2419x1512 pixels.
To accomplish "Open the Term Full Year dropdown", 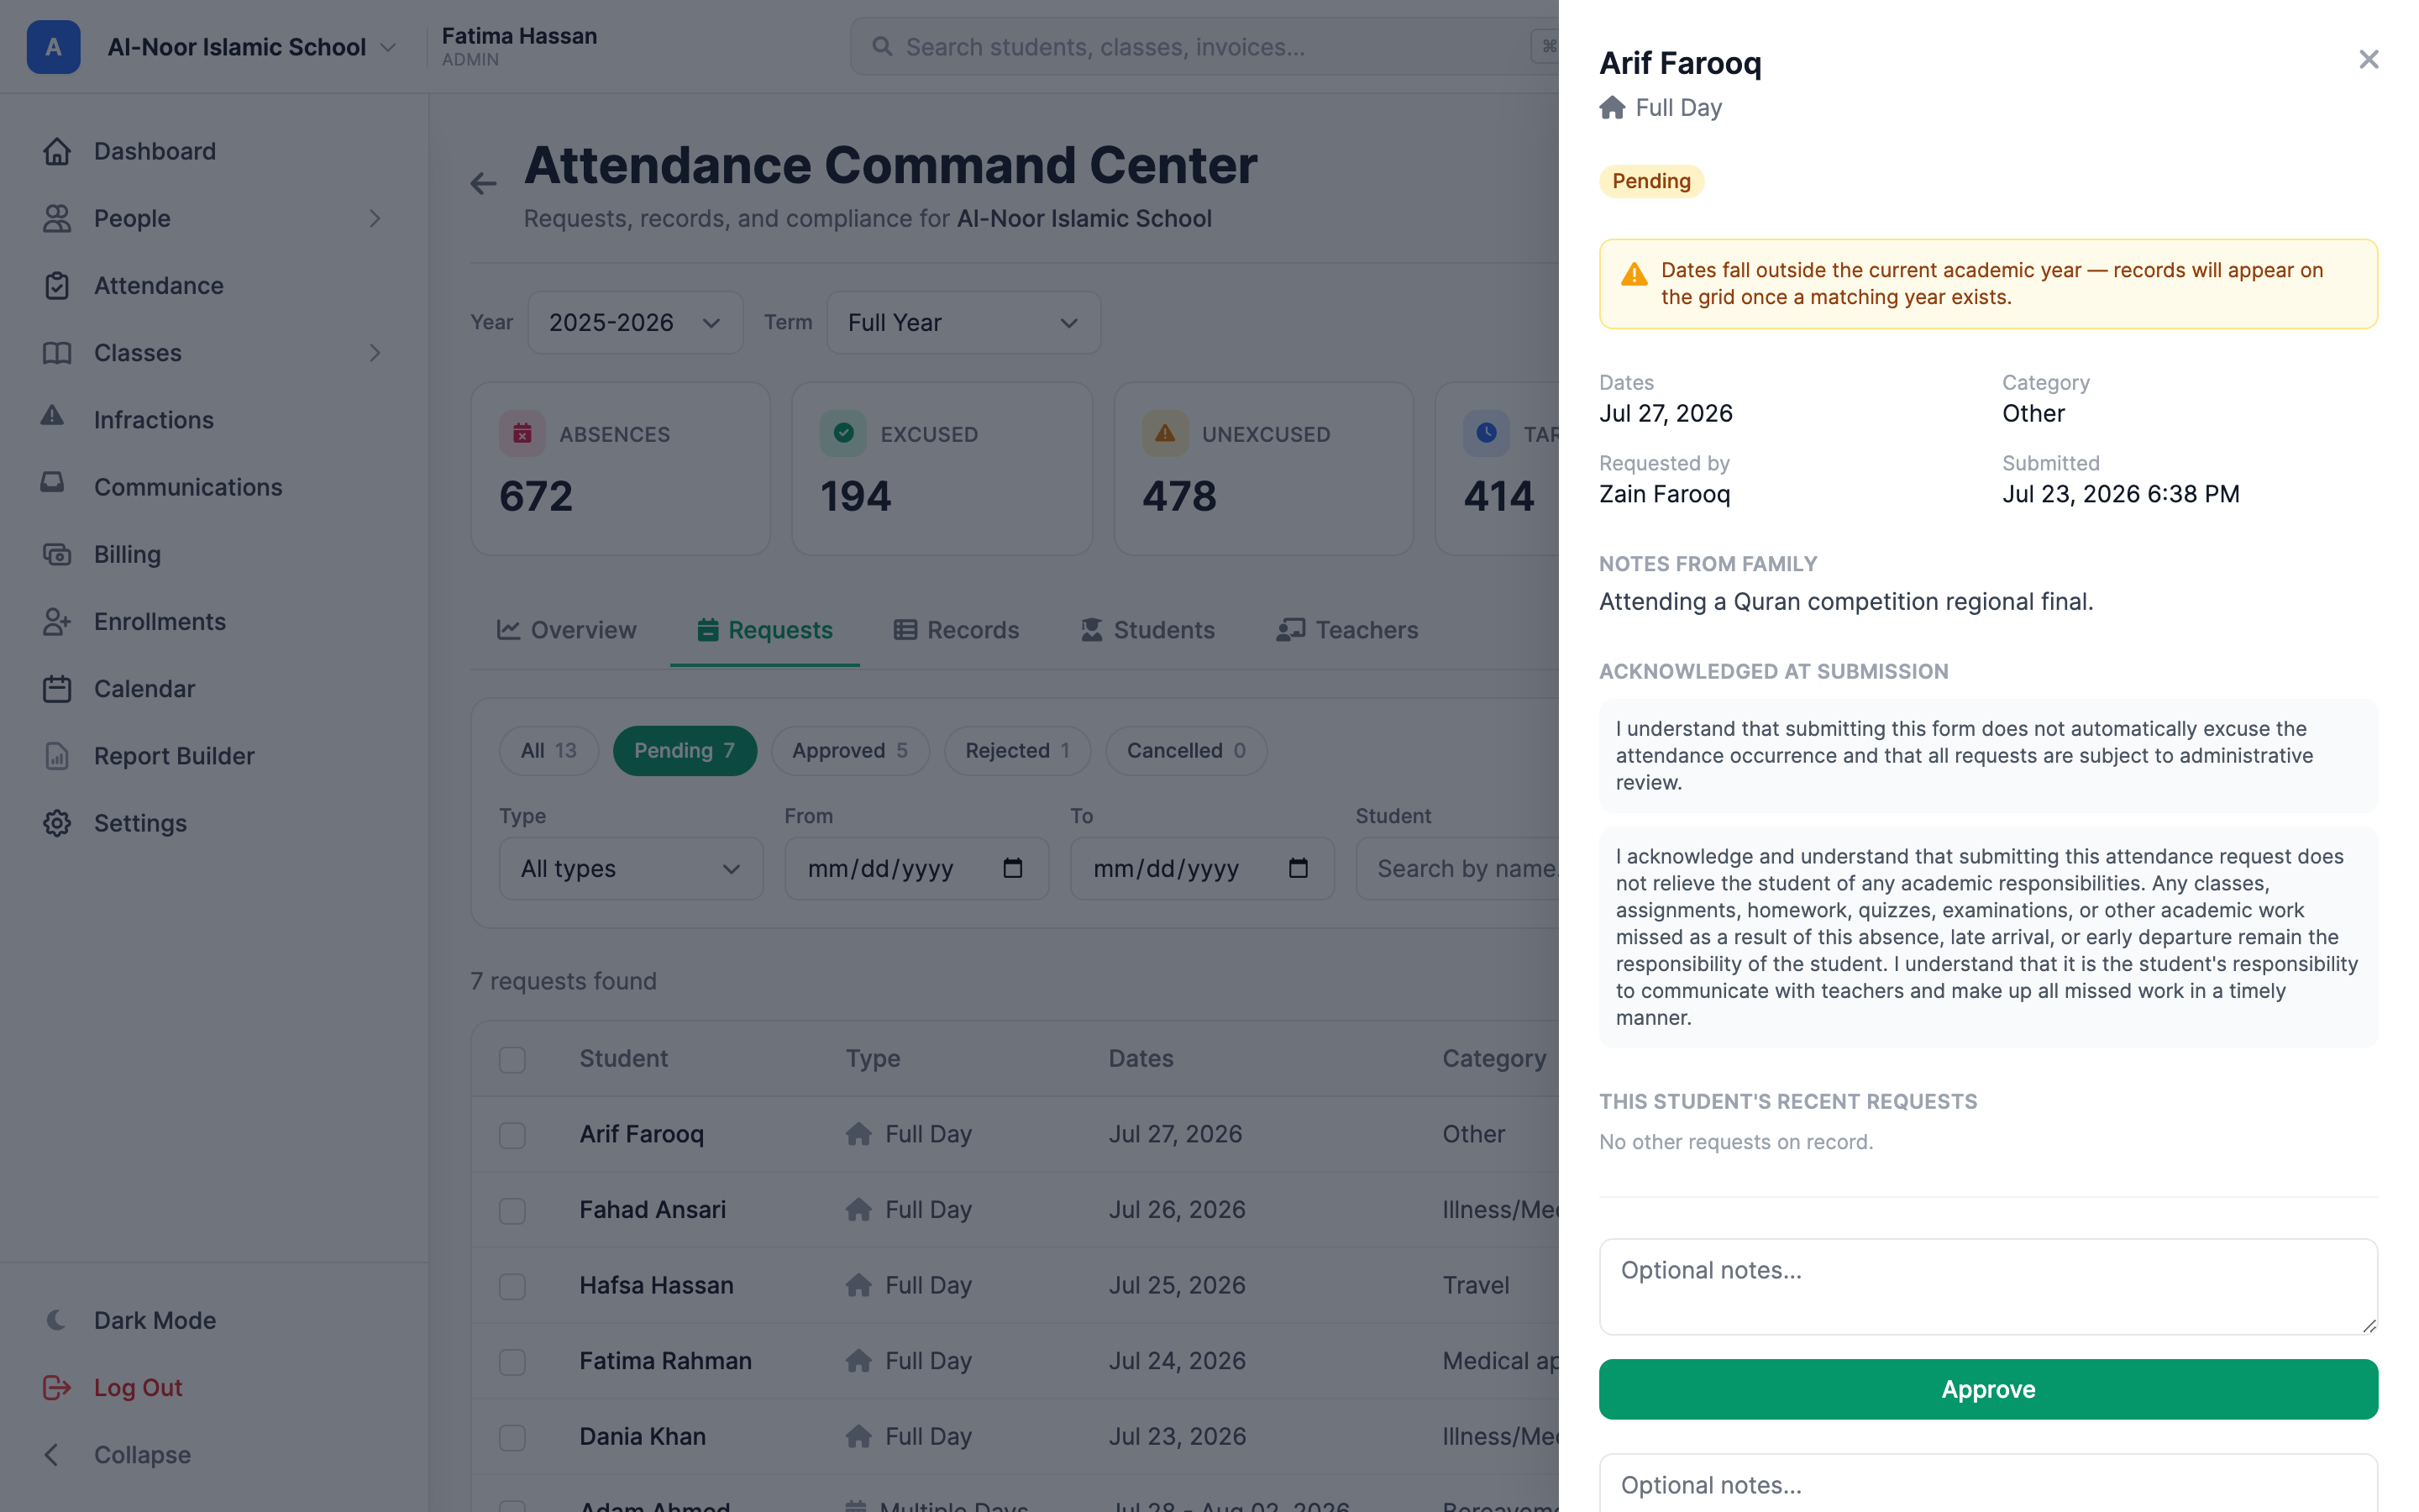I will [x=963, y=322].
